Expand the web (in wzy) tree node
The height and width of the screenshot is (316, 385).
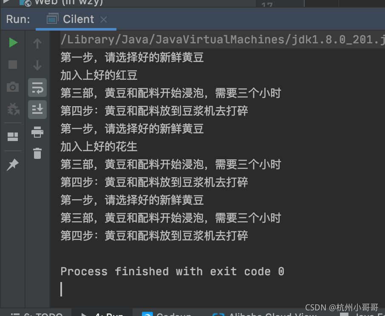point(6,1)
